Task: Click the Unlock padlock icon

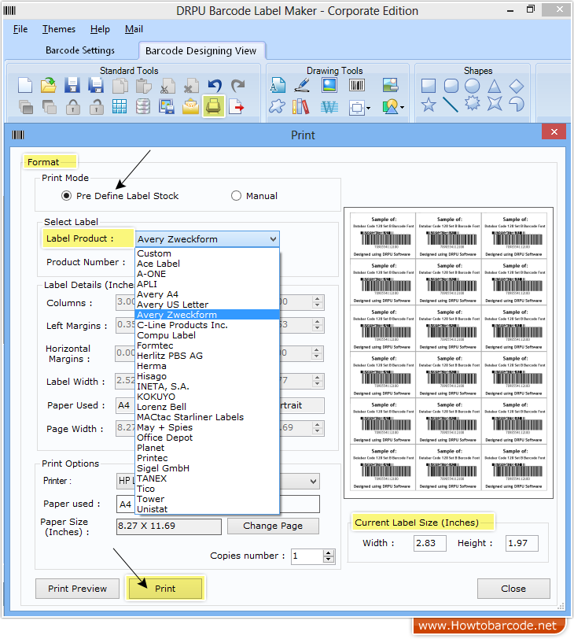Action: pyautogui.click(x=97, y=107)
